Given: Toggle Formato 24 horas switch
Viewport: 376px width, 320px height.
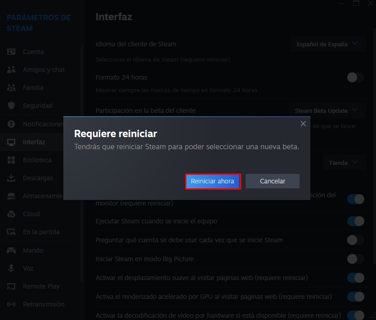Looking at the screenshot, I should [356, 77].
